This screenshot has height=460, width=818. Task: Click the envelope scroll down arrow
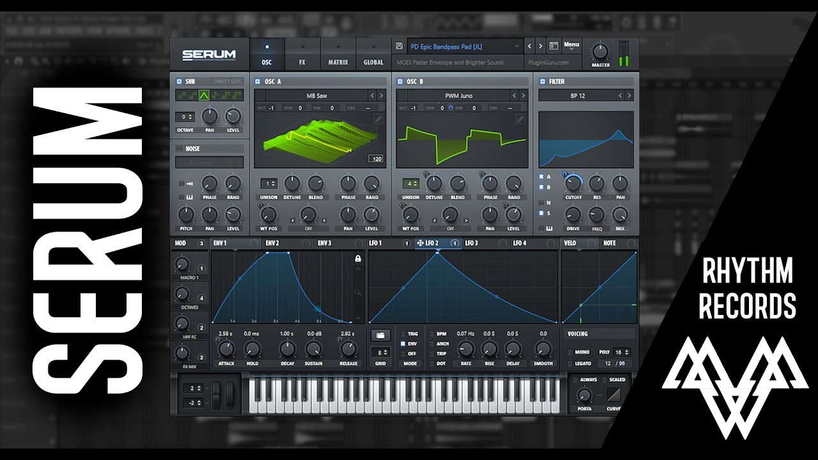click(x=358, y=318)
